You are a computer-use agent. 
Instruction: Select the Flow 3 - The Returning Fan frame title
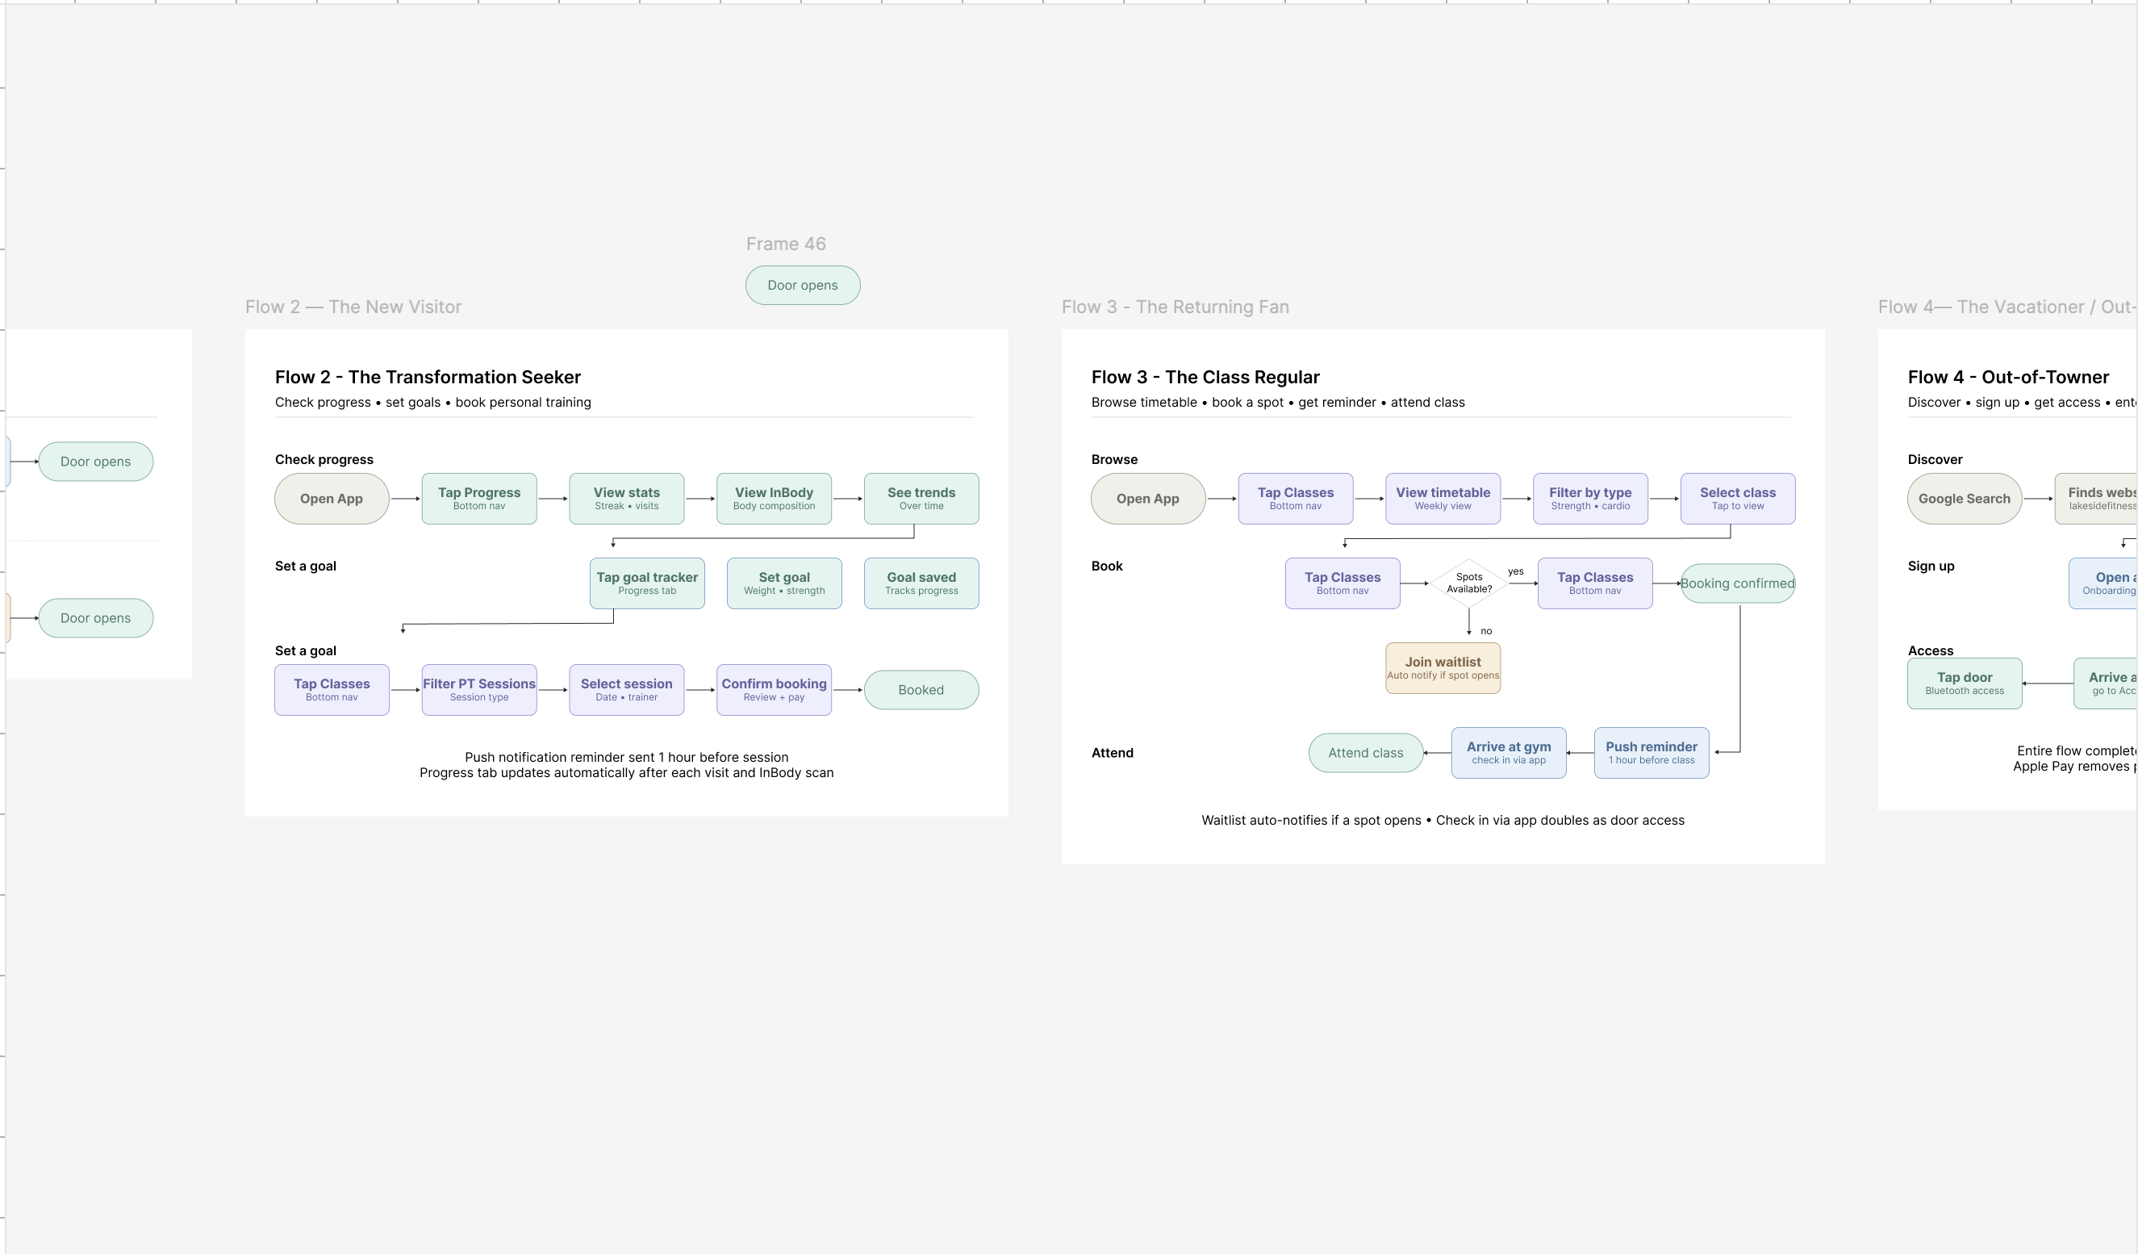1175,307
